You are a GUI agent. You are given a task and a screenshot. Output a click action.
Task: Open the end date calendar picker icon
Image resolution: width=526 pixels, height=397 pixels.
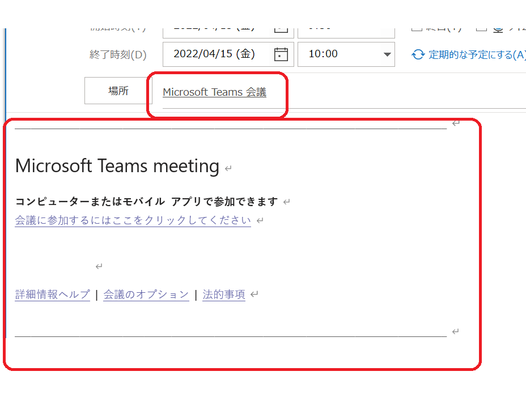point(281,54)
